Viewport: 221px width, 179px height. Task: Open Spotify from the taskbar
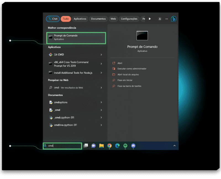coord(125,146)
